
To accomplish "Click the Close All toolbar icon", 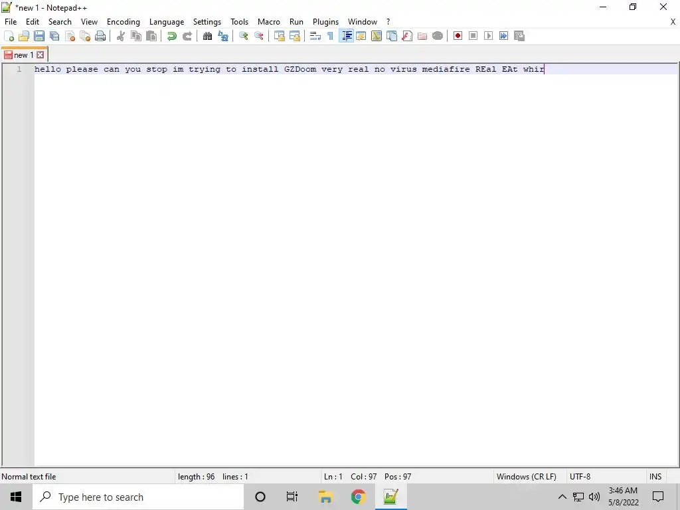I will [85, 36].
